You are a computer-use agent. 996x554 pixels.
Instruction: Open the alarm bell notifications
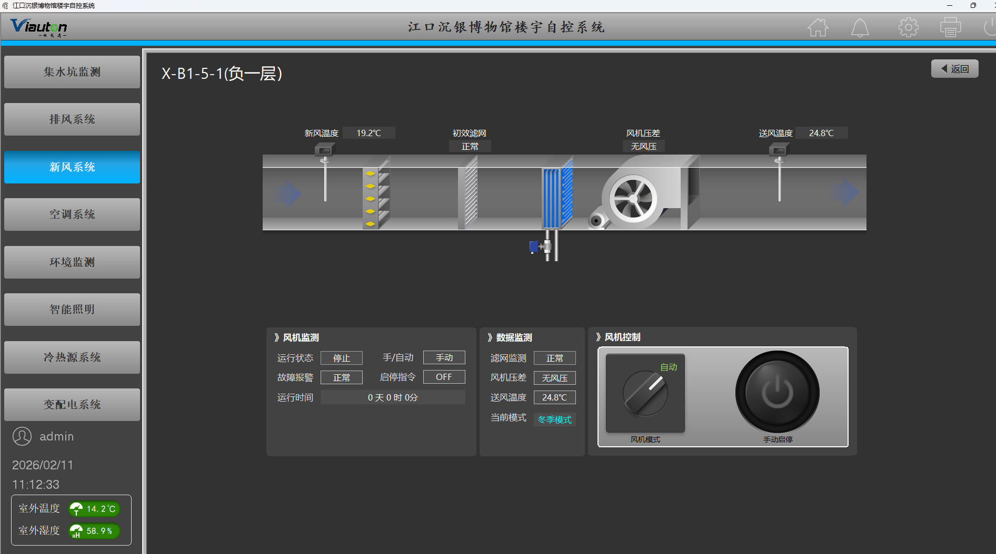coord(860,27)
